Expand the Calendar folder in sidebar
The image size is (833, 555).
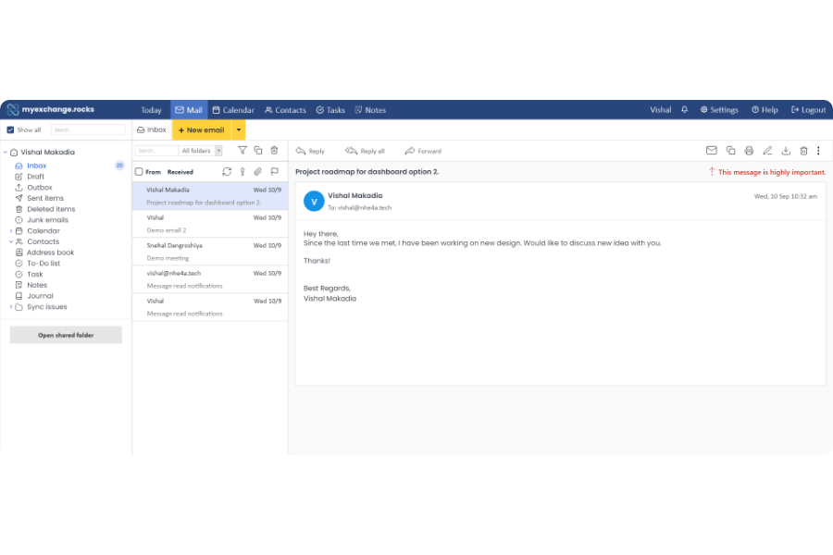click(10, 231)
